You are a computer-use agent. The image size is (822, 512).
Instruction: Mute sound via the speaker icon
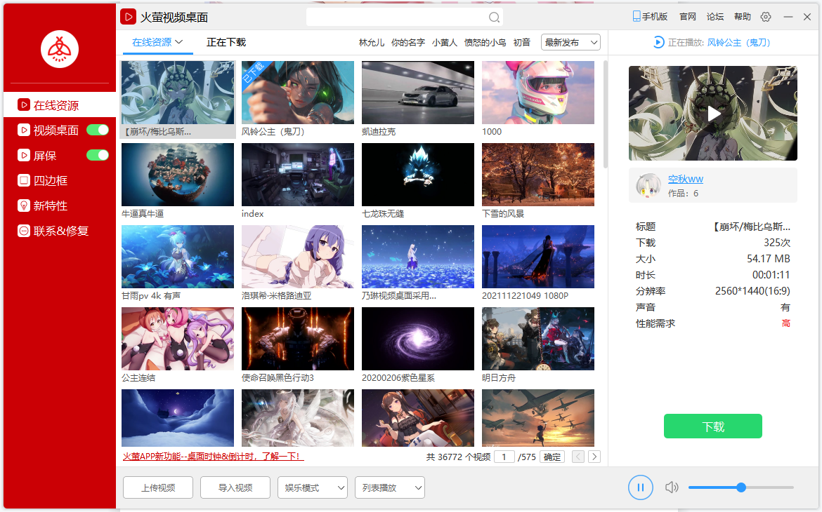[x=672, y=487]
